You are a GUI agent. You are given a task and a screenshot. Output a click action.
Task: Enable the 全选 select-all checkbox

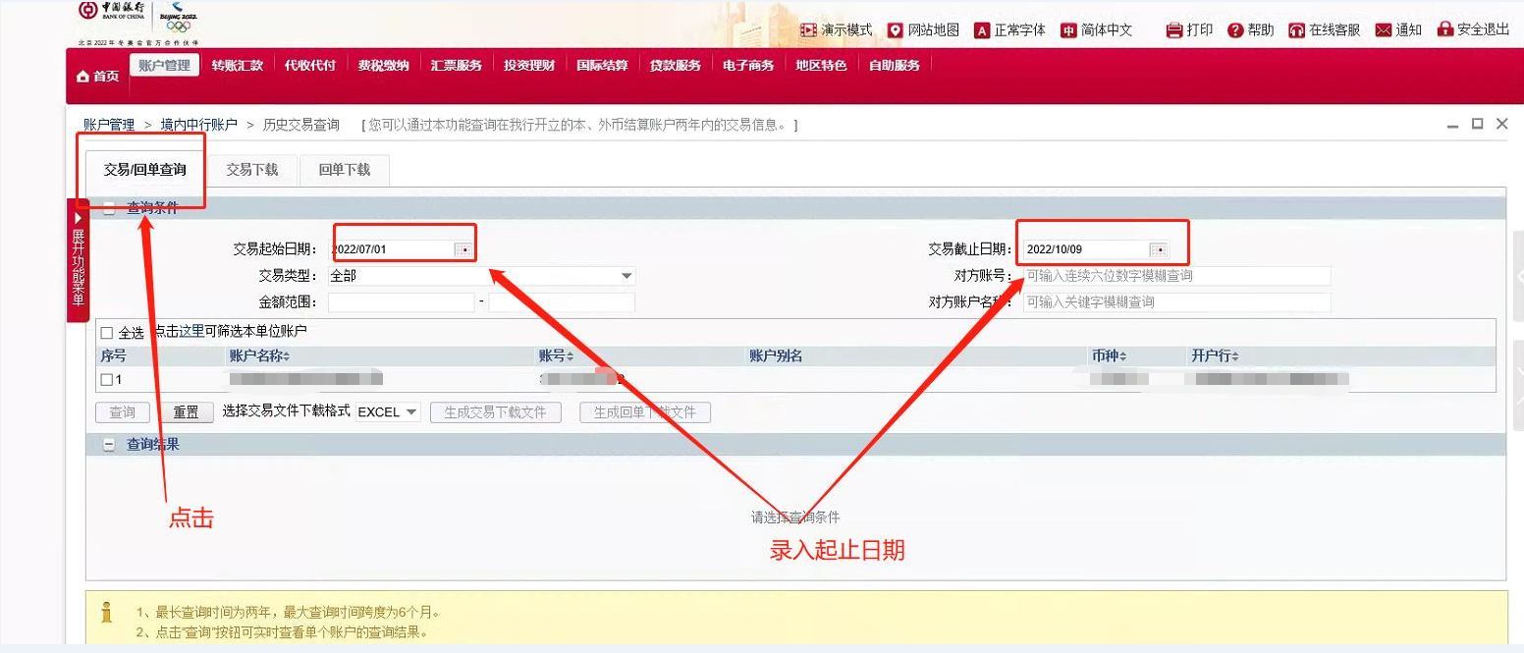(106, 332)
